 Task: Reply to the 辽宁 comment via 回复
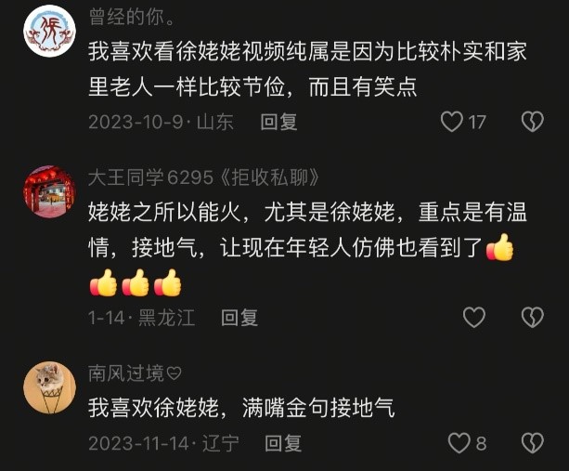(x=283, y=443)
